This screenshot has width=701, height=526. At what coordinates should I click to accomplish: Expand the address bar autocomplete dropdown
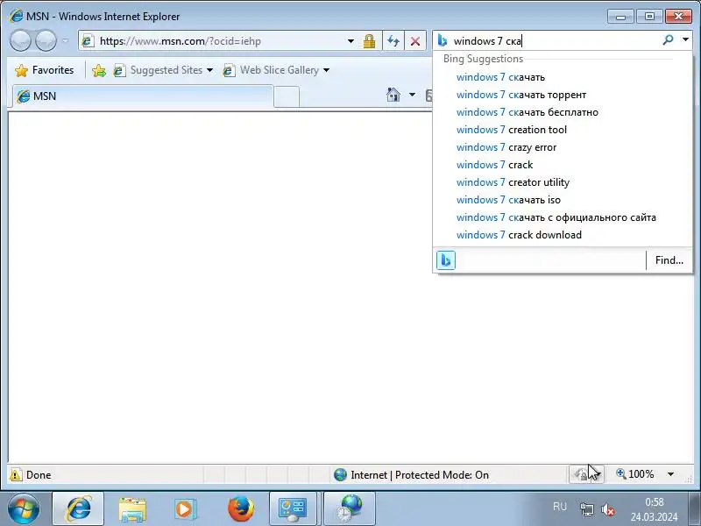pyautogui.click(x=351, y=41)
